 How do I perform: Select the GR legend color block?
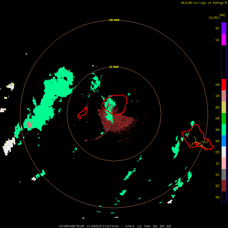(x=224, y=96)
